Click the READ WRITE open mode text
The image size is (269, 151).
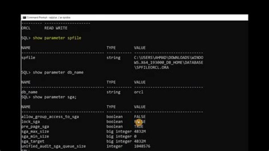tap(56, 28)
